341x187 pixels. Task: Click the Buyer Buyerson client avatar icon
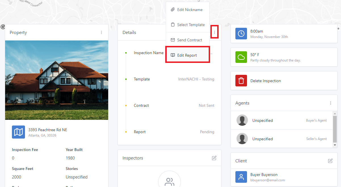[241, 177]
